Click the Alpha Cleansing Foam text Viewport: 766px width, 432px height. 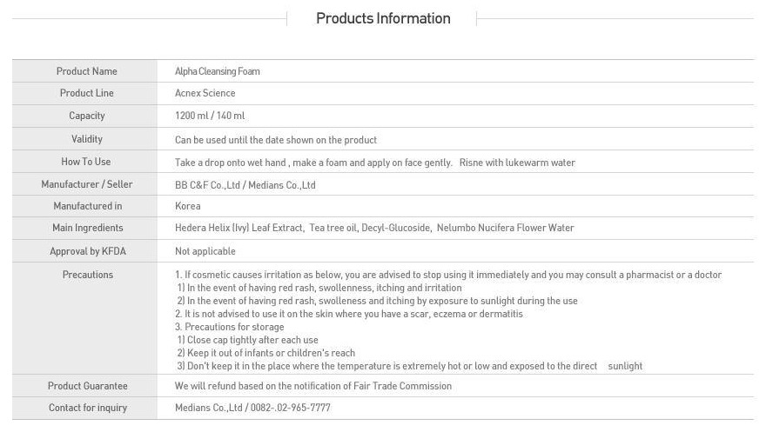coord(218,71)
